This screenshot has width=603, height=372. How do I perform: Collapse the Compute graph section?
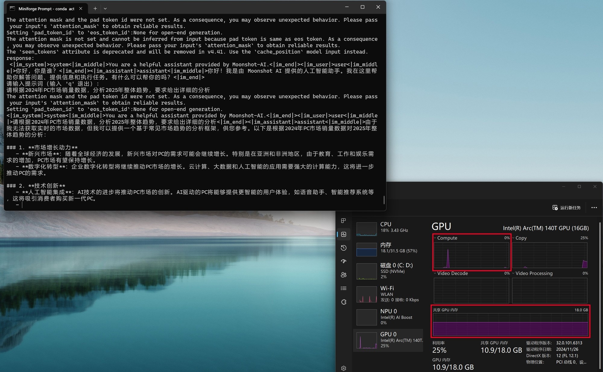pyautogui.click(x=435, y=238)
